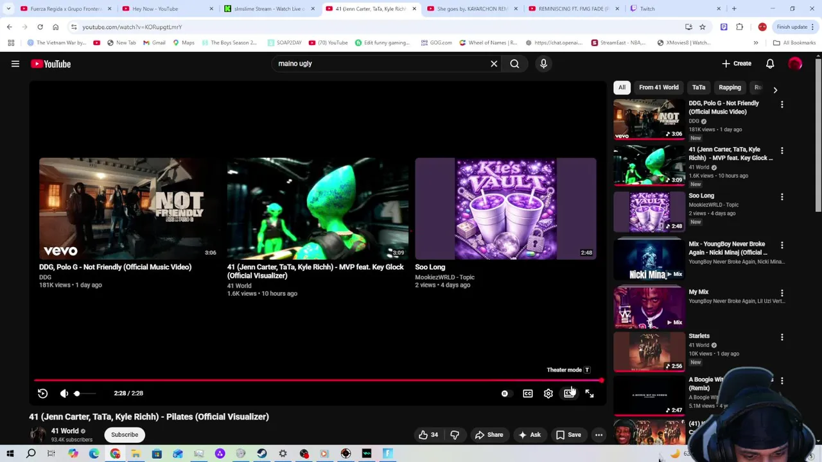Viewport: 822px width, 462px height.
Task: Share the video
Action: click(x=489, y=434)
